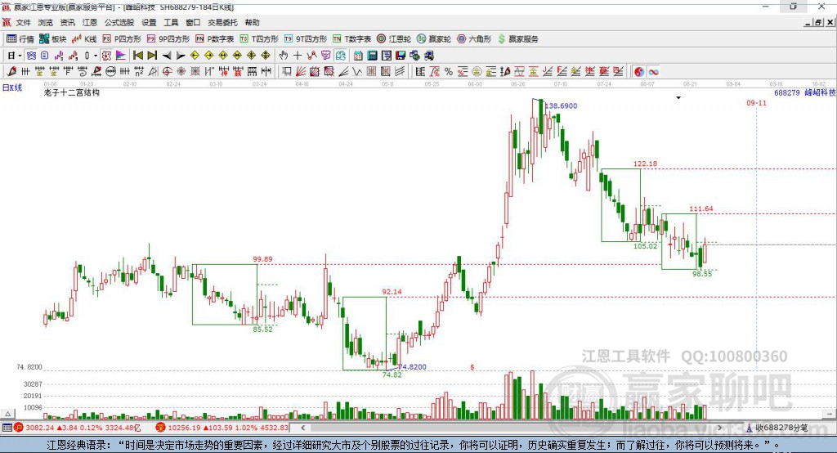Open the 资讯 menu

tap(67, 22)
